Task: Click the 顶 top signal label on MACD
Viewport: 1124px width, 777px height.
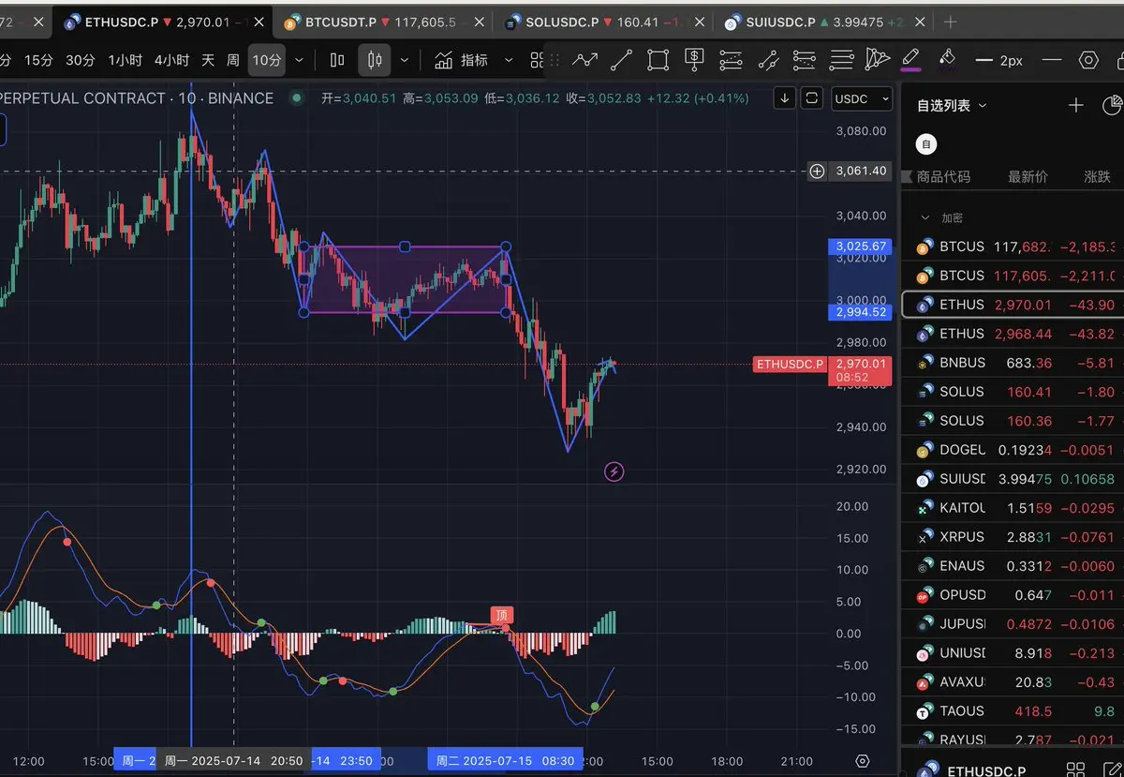Action: click(502, 616)
